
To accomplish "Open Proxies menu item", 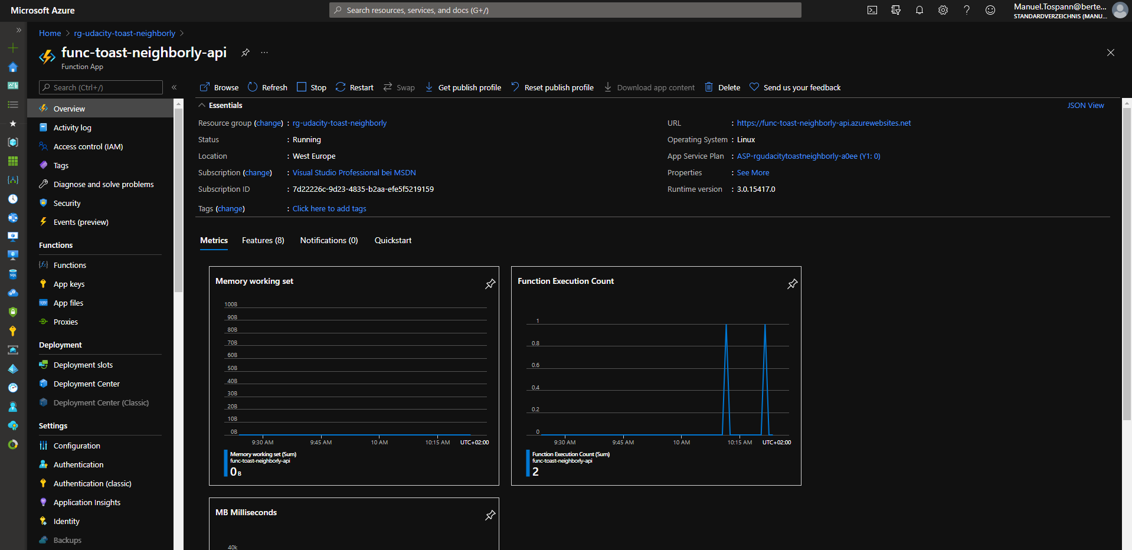I will pyautogui.click(x=100, y=322).
